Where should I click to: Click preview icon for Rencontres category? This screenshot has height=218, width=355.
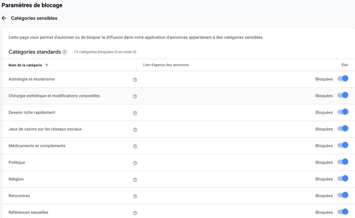pos(135,196)
